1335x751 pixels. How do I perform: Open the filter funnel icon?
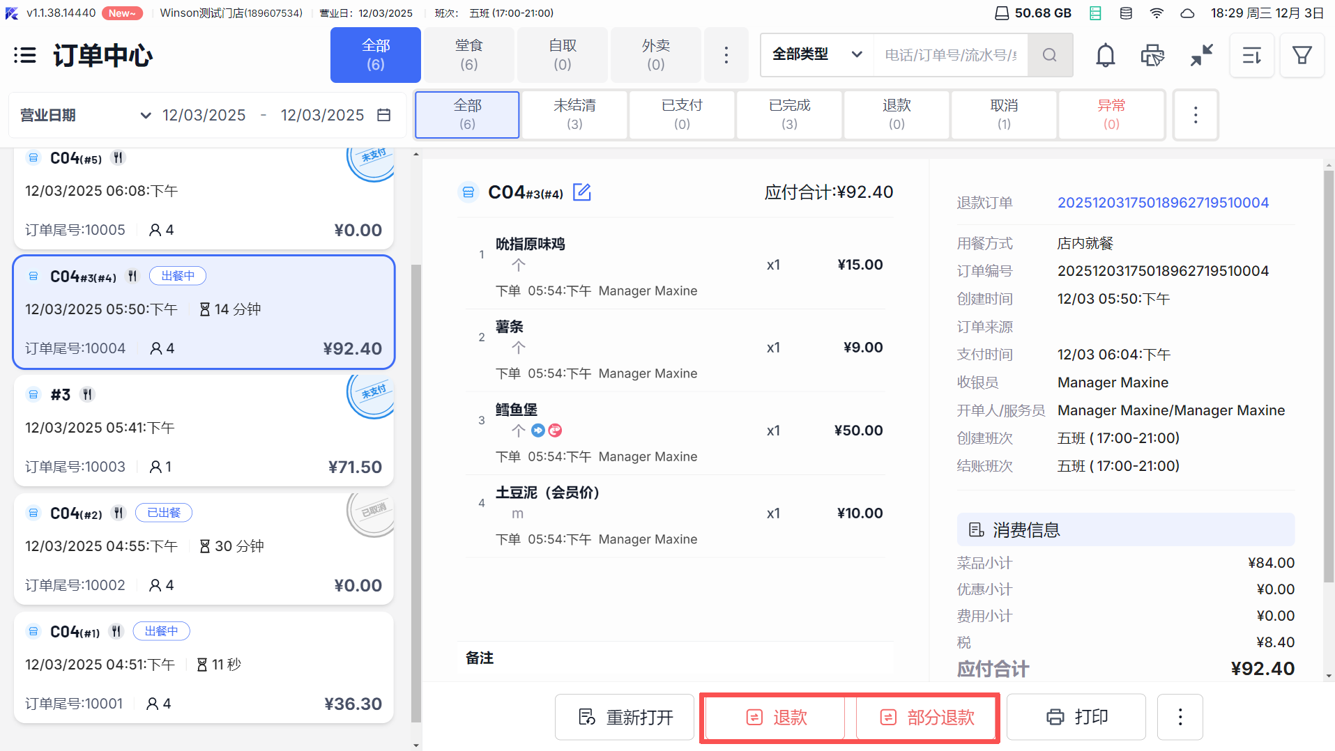(1302, 55)
